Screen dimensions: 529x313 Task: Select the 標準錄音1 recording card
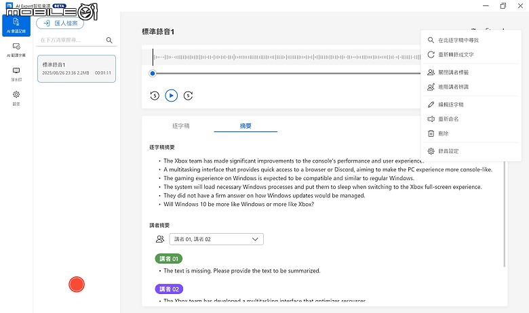click(x=77, y=68)
